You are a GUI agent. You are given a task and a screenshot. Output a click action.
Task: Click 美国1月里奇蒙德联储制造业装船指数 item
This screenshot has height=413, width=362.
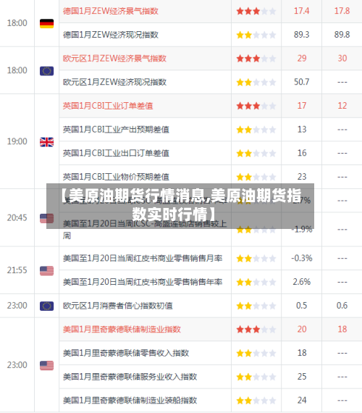tap(130, 401)
